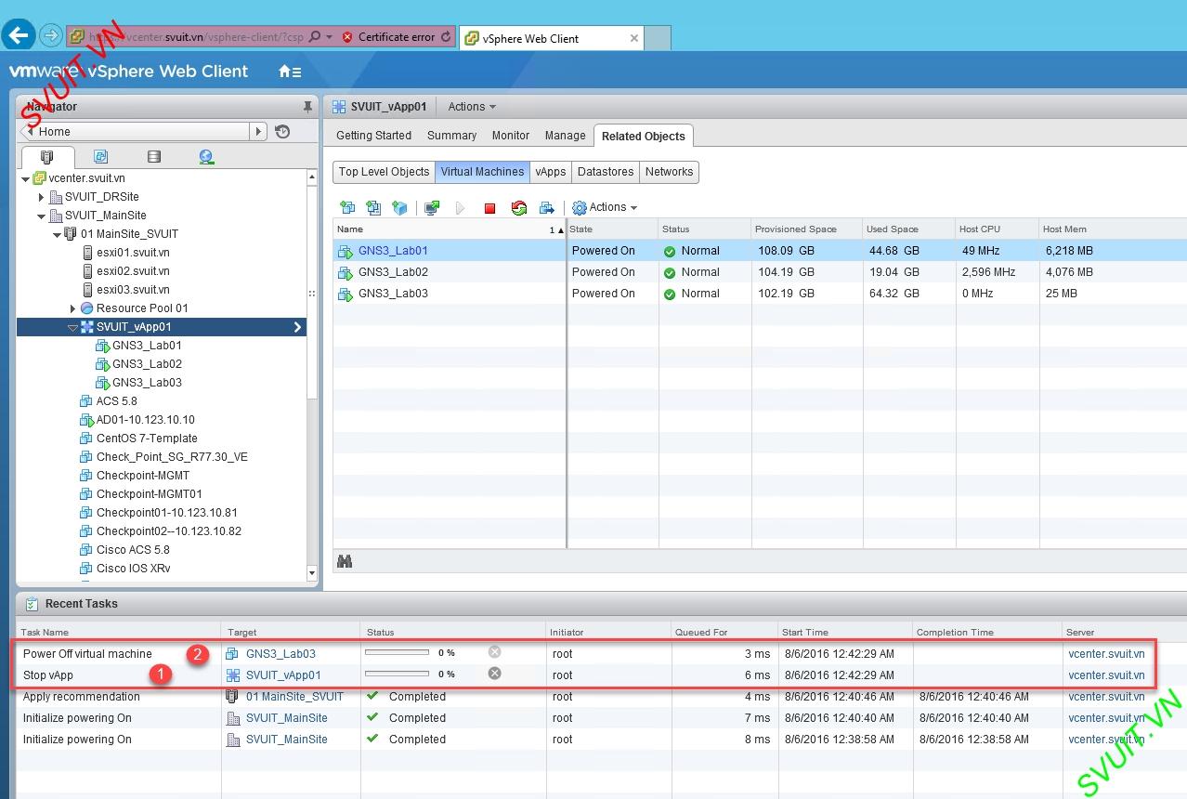Screen dimensions: 1187x799
Task: Click the Stop vApp task progress bar
Action: click(x=398, y=674)
